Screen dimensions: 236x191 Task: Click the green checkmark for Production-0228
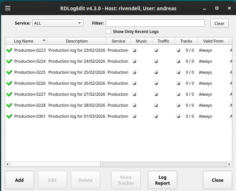pos(9,105)
